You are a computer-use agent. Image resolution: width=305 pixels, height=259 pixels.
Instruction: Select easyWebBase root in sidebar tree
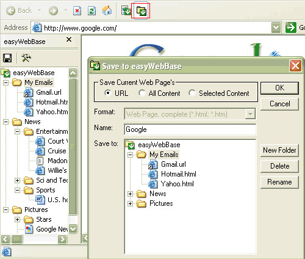34,73
